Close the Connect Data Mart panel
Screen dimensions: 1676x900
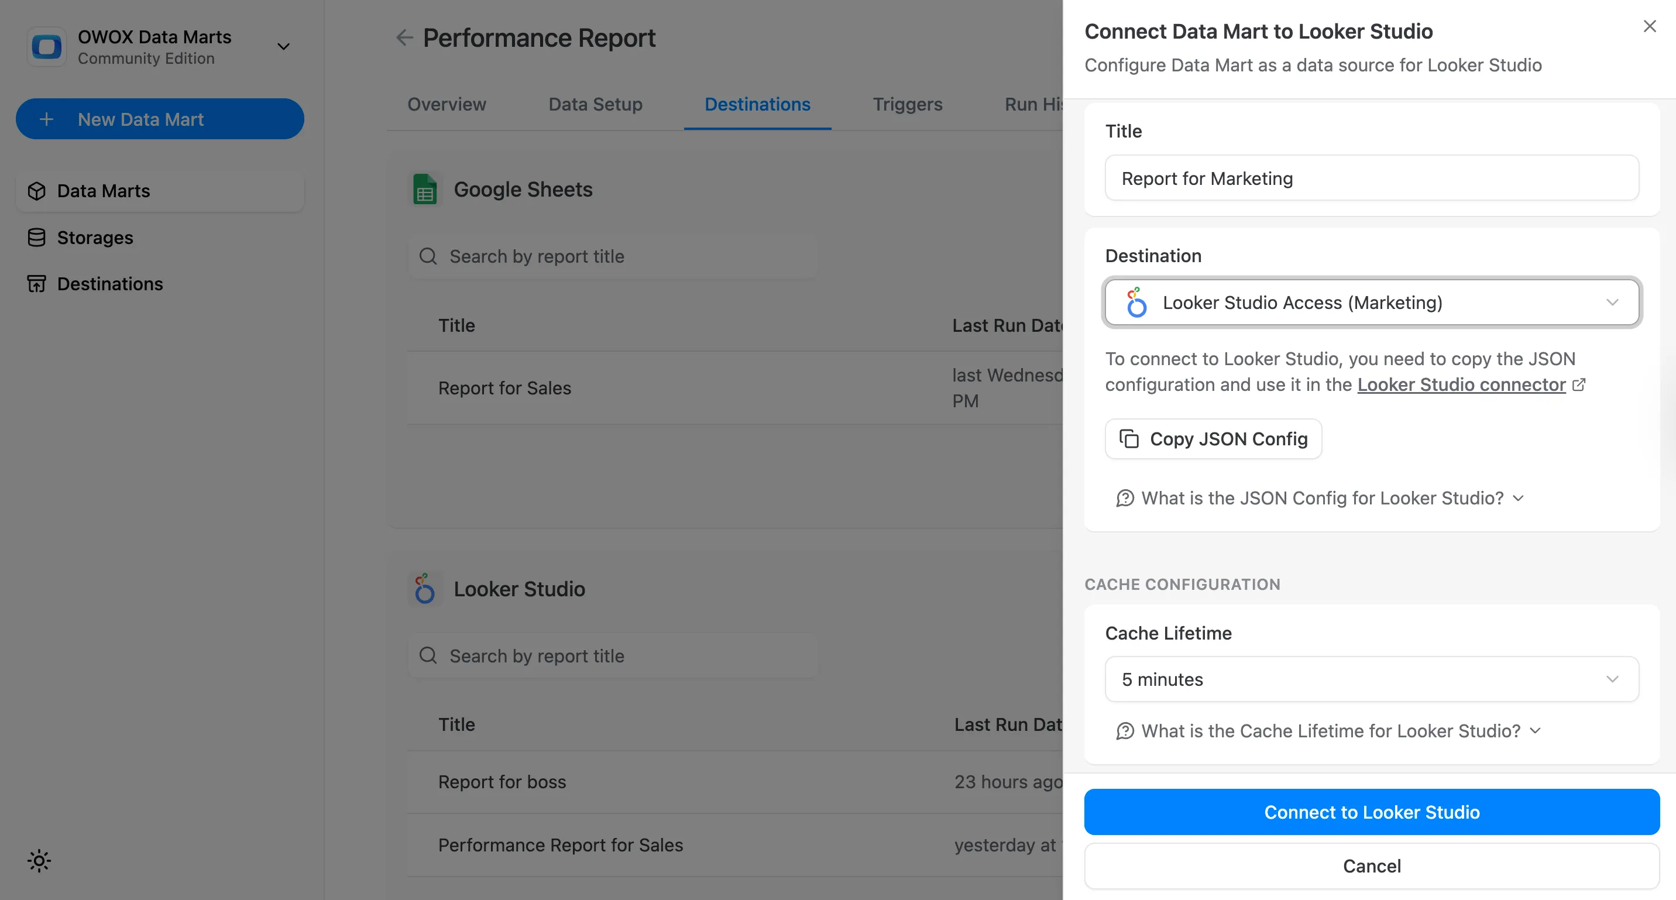1649,26
